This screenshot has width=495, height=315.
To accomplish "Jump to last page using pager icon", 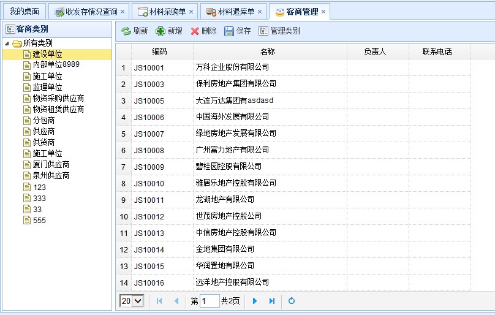I will click(272, 301).
